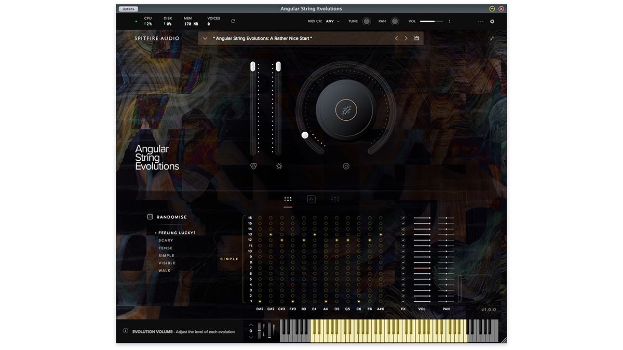Save preset with floppy disk icon
The height and width of the screenshot is (350, 623).
pos(416,38)
